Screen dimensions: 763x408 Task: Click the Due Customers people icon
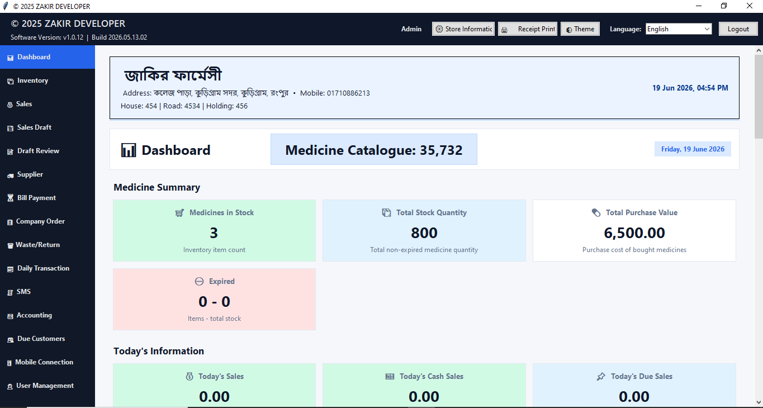pos(10,339)
